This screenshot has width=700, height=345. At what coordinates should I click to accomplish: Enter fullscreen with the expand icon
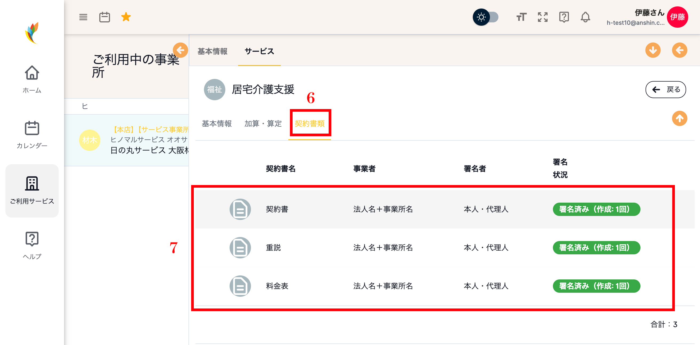[x=543, y=17]
